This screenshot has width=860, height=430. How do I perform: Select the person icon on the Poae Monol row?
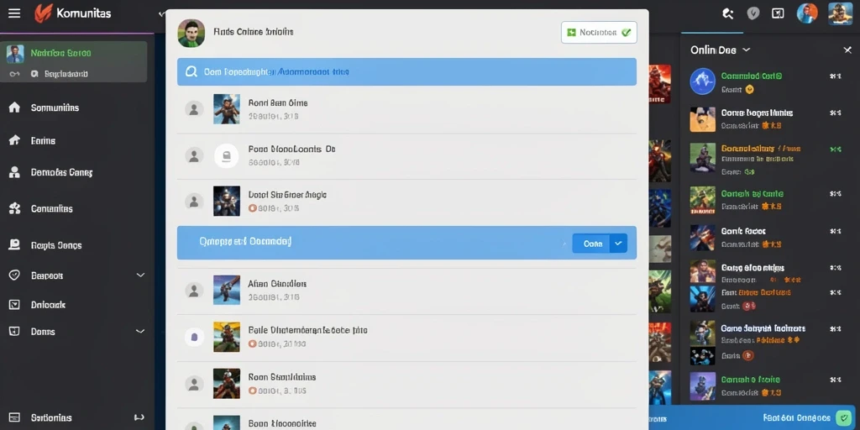193,155
